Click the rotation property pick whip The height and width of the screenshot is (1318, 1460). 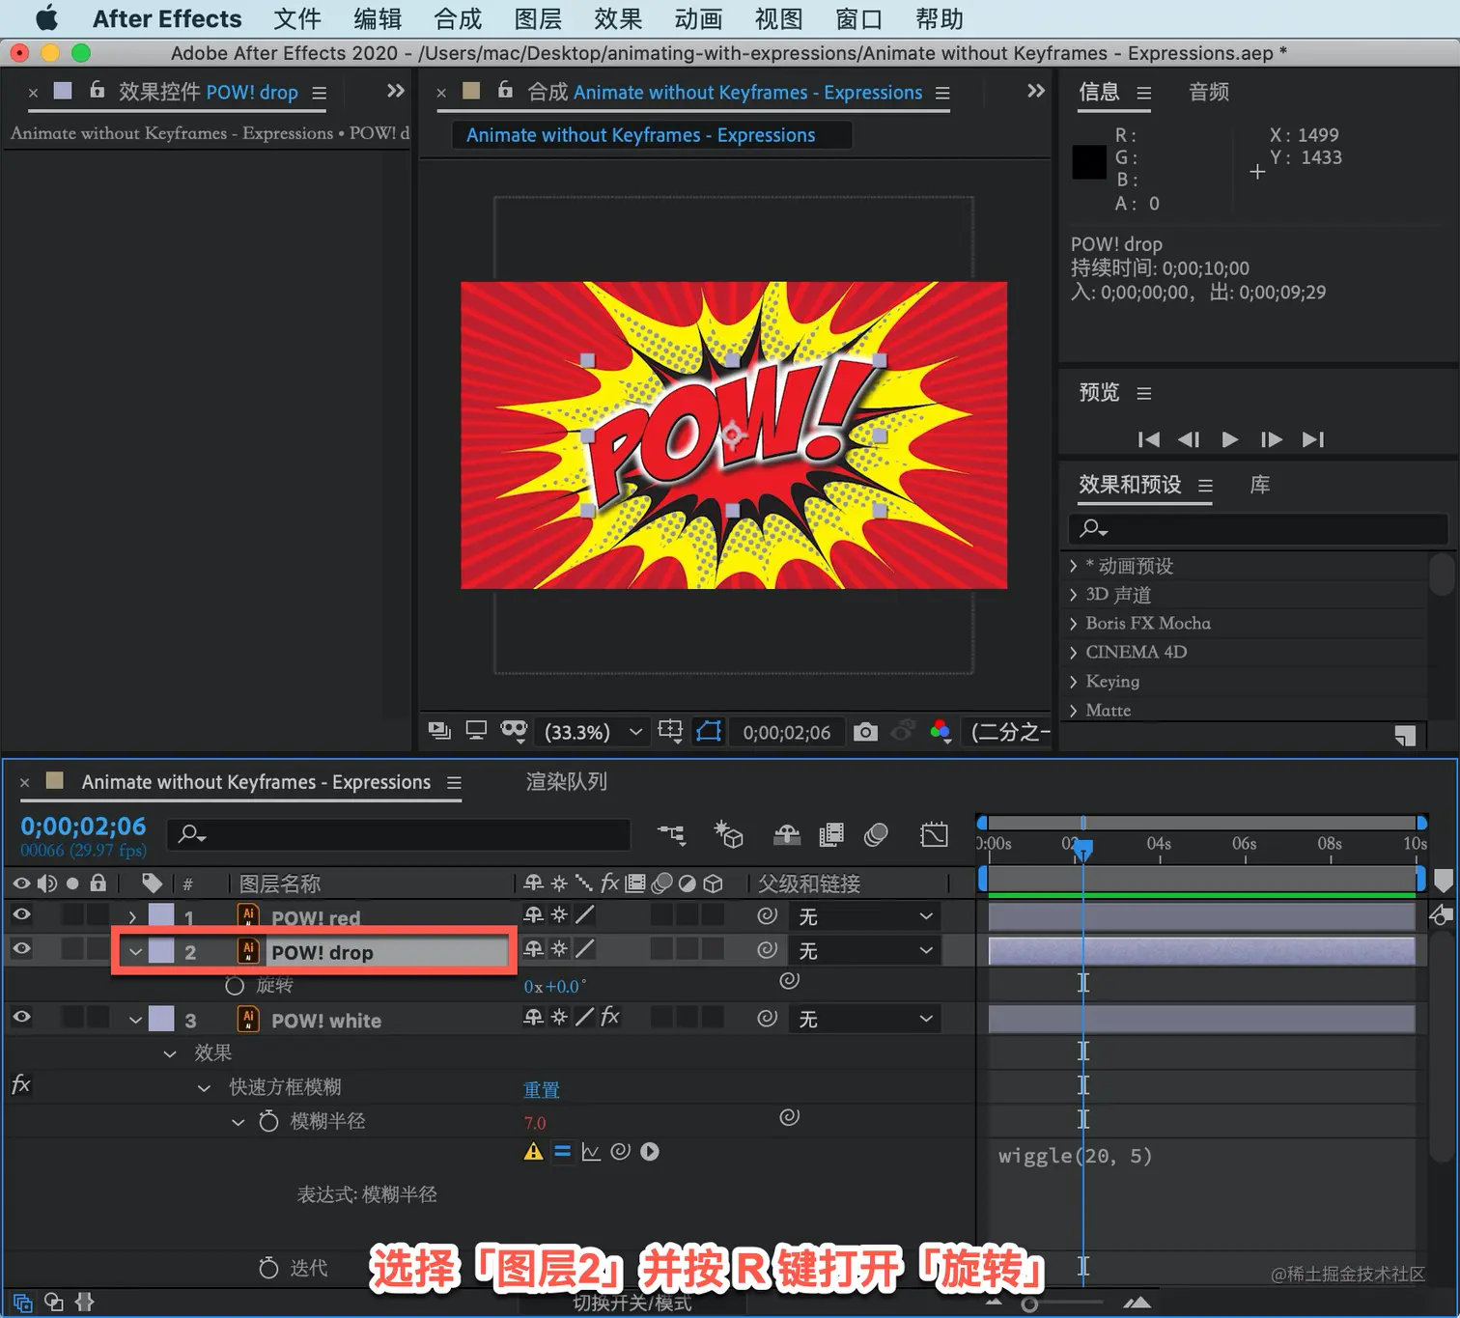tap(789, 981)
